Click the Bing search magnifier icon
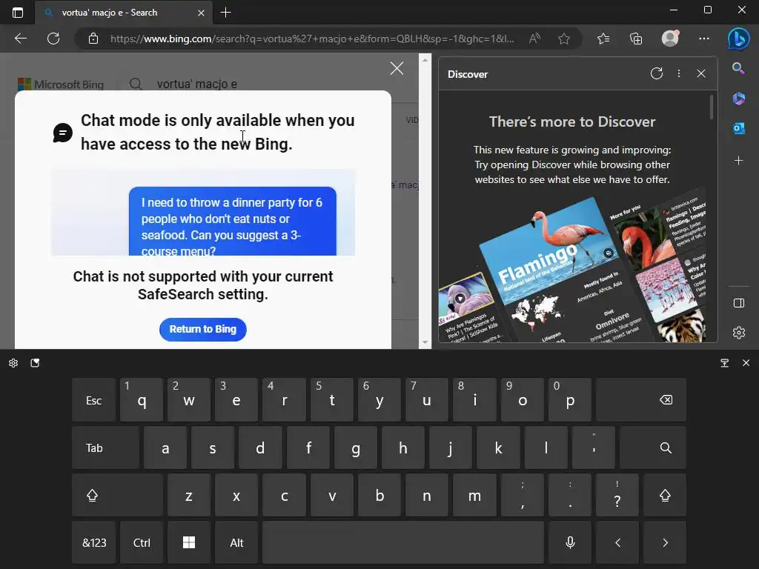 pyautogui.click(x=136, y=84)
